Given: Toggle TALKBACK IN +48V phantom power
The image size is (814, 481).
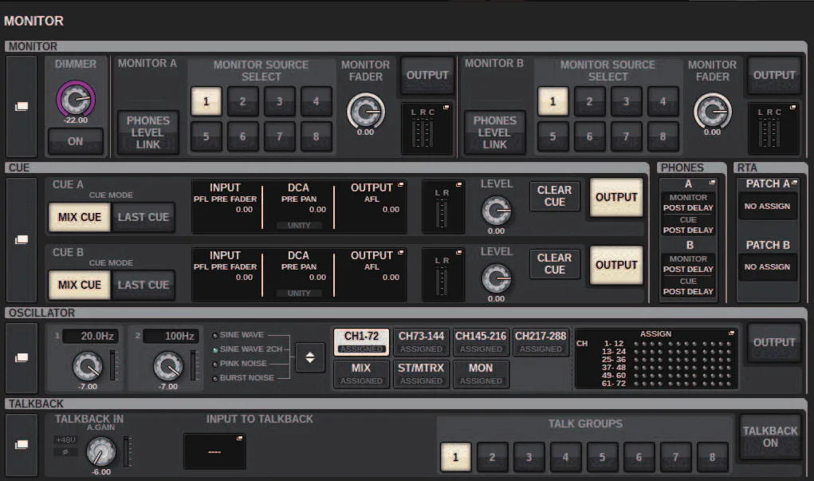Looking at the screenshot, I should [66, 440].
